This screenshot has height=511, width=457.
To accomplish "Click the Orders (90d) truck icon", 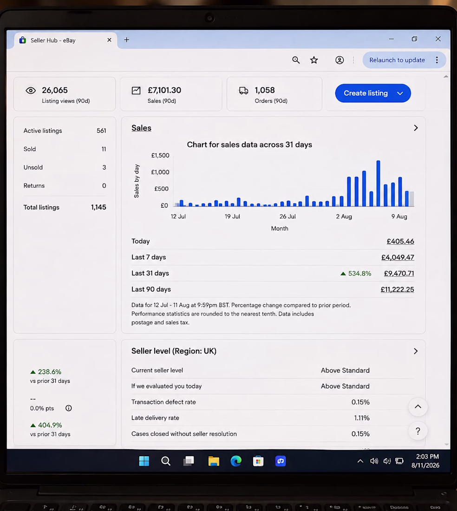I will click(243, 91).
